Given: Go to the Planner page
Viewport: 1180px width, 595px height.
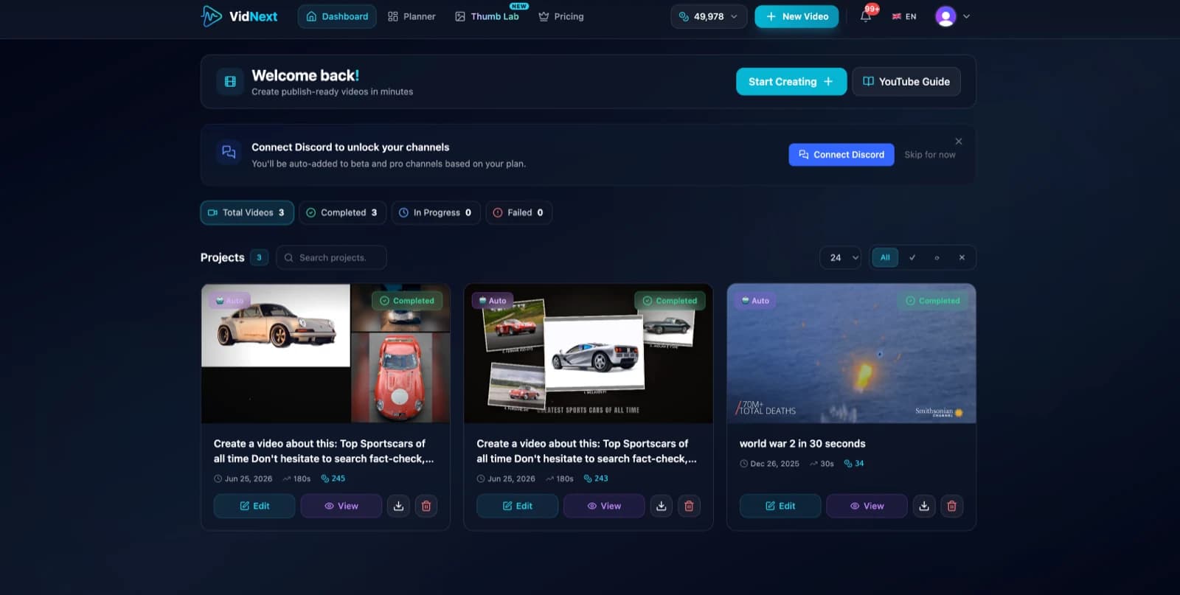Looking at the screenshot, I should pyautogui.click(x=412, y=16).
